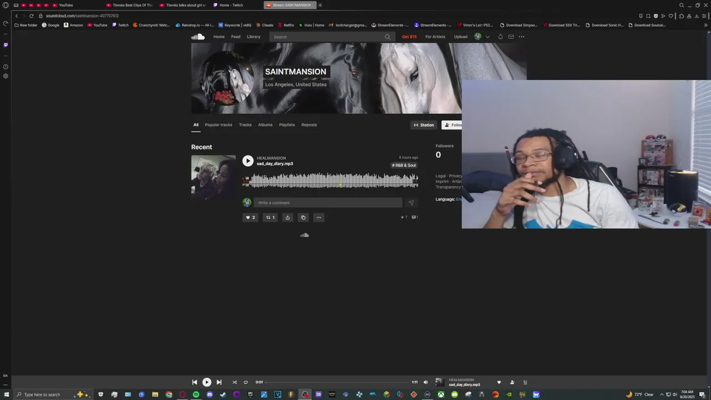The image size is (711, 400).
Task: Switch to the Tracks tab
Action: click(245, 124)
